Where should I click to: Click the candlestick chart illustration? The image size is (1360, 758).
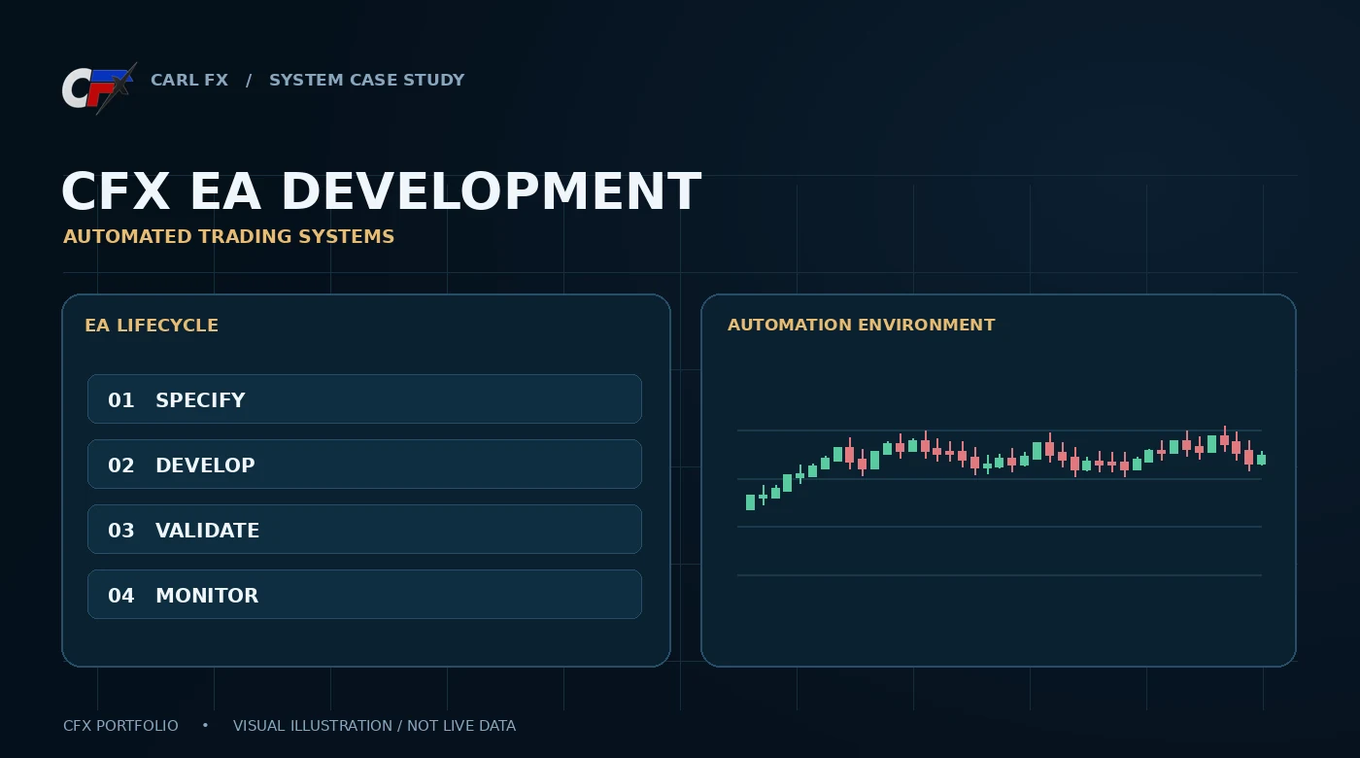click(x=1000, y=500)
